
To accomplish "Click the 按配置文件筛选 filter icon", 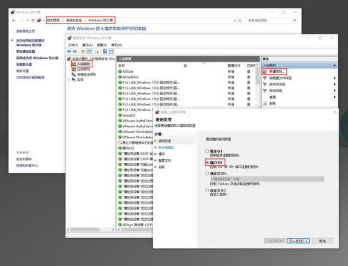I will pyautogui.click(x=264, y=78).
